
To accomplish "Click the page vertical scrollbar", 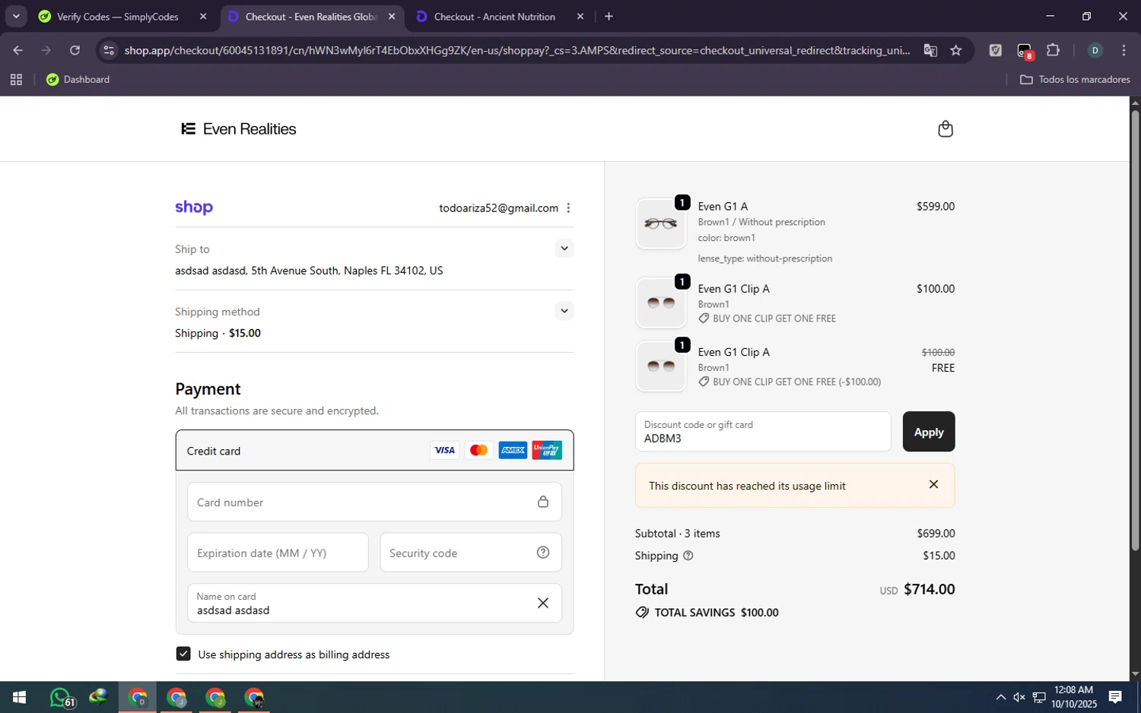I will click(x=1135, y=331).
